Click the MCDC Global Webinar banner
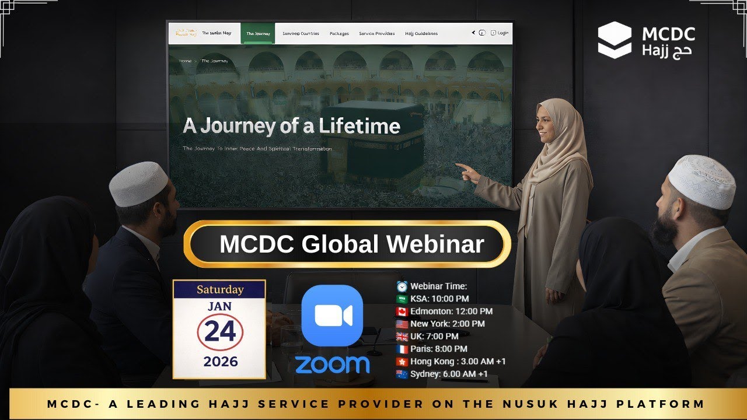The image size is (747, 420). pyautogui.click(x=347, y=244)
